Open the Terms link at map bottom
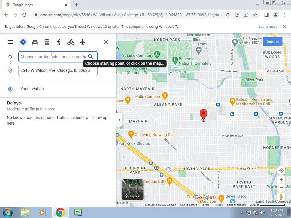Screen dimensions: 291x218 (x=205, y=205)
